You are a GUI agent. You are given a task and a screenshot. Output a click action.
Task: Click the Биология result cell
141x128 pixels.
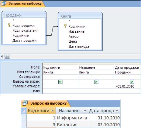pos(72,125)
